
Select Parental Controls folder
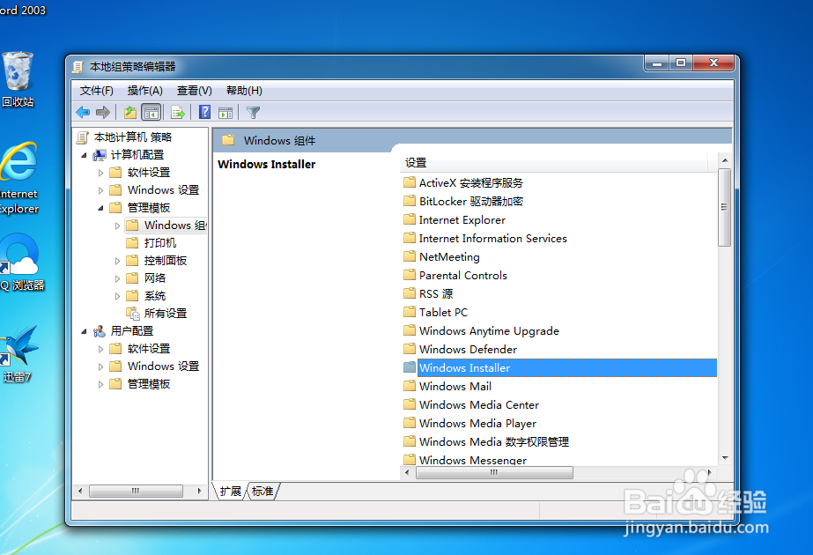(463, 275)
